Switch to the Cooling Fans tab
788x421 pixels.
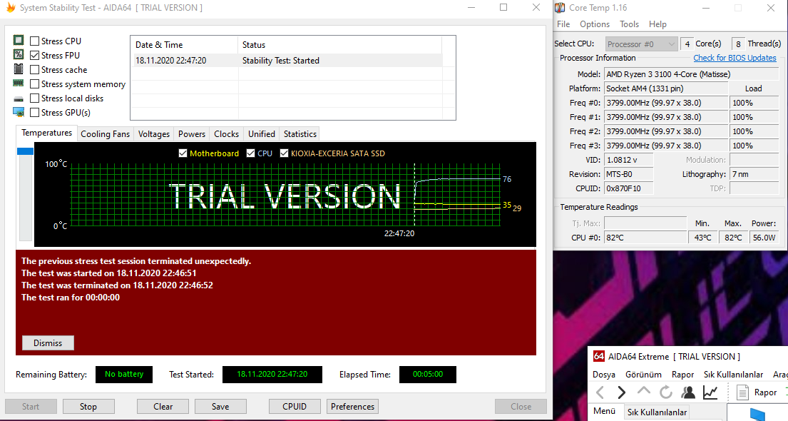point(105,134)
